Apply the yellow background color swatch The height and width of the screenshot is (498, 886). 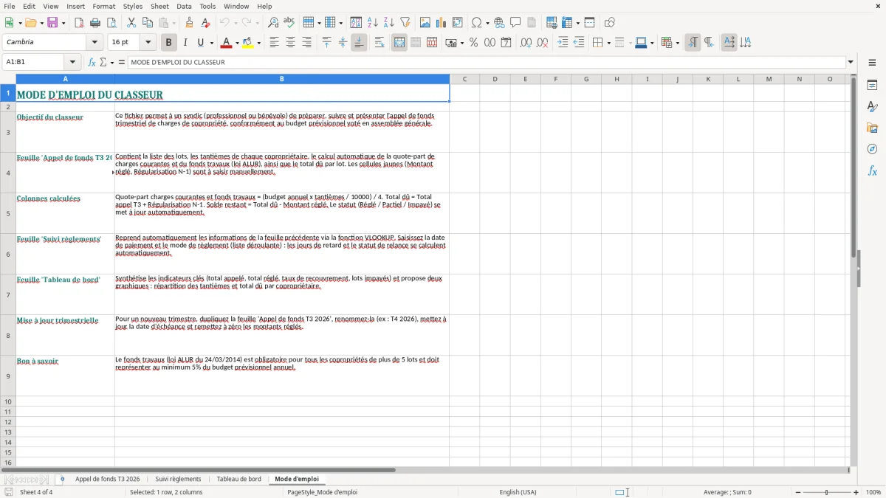[x=248, y=43]
